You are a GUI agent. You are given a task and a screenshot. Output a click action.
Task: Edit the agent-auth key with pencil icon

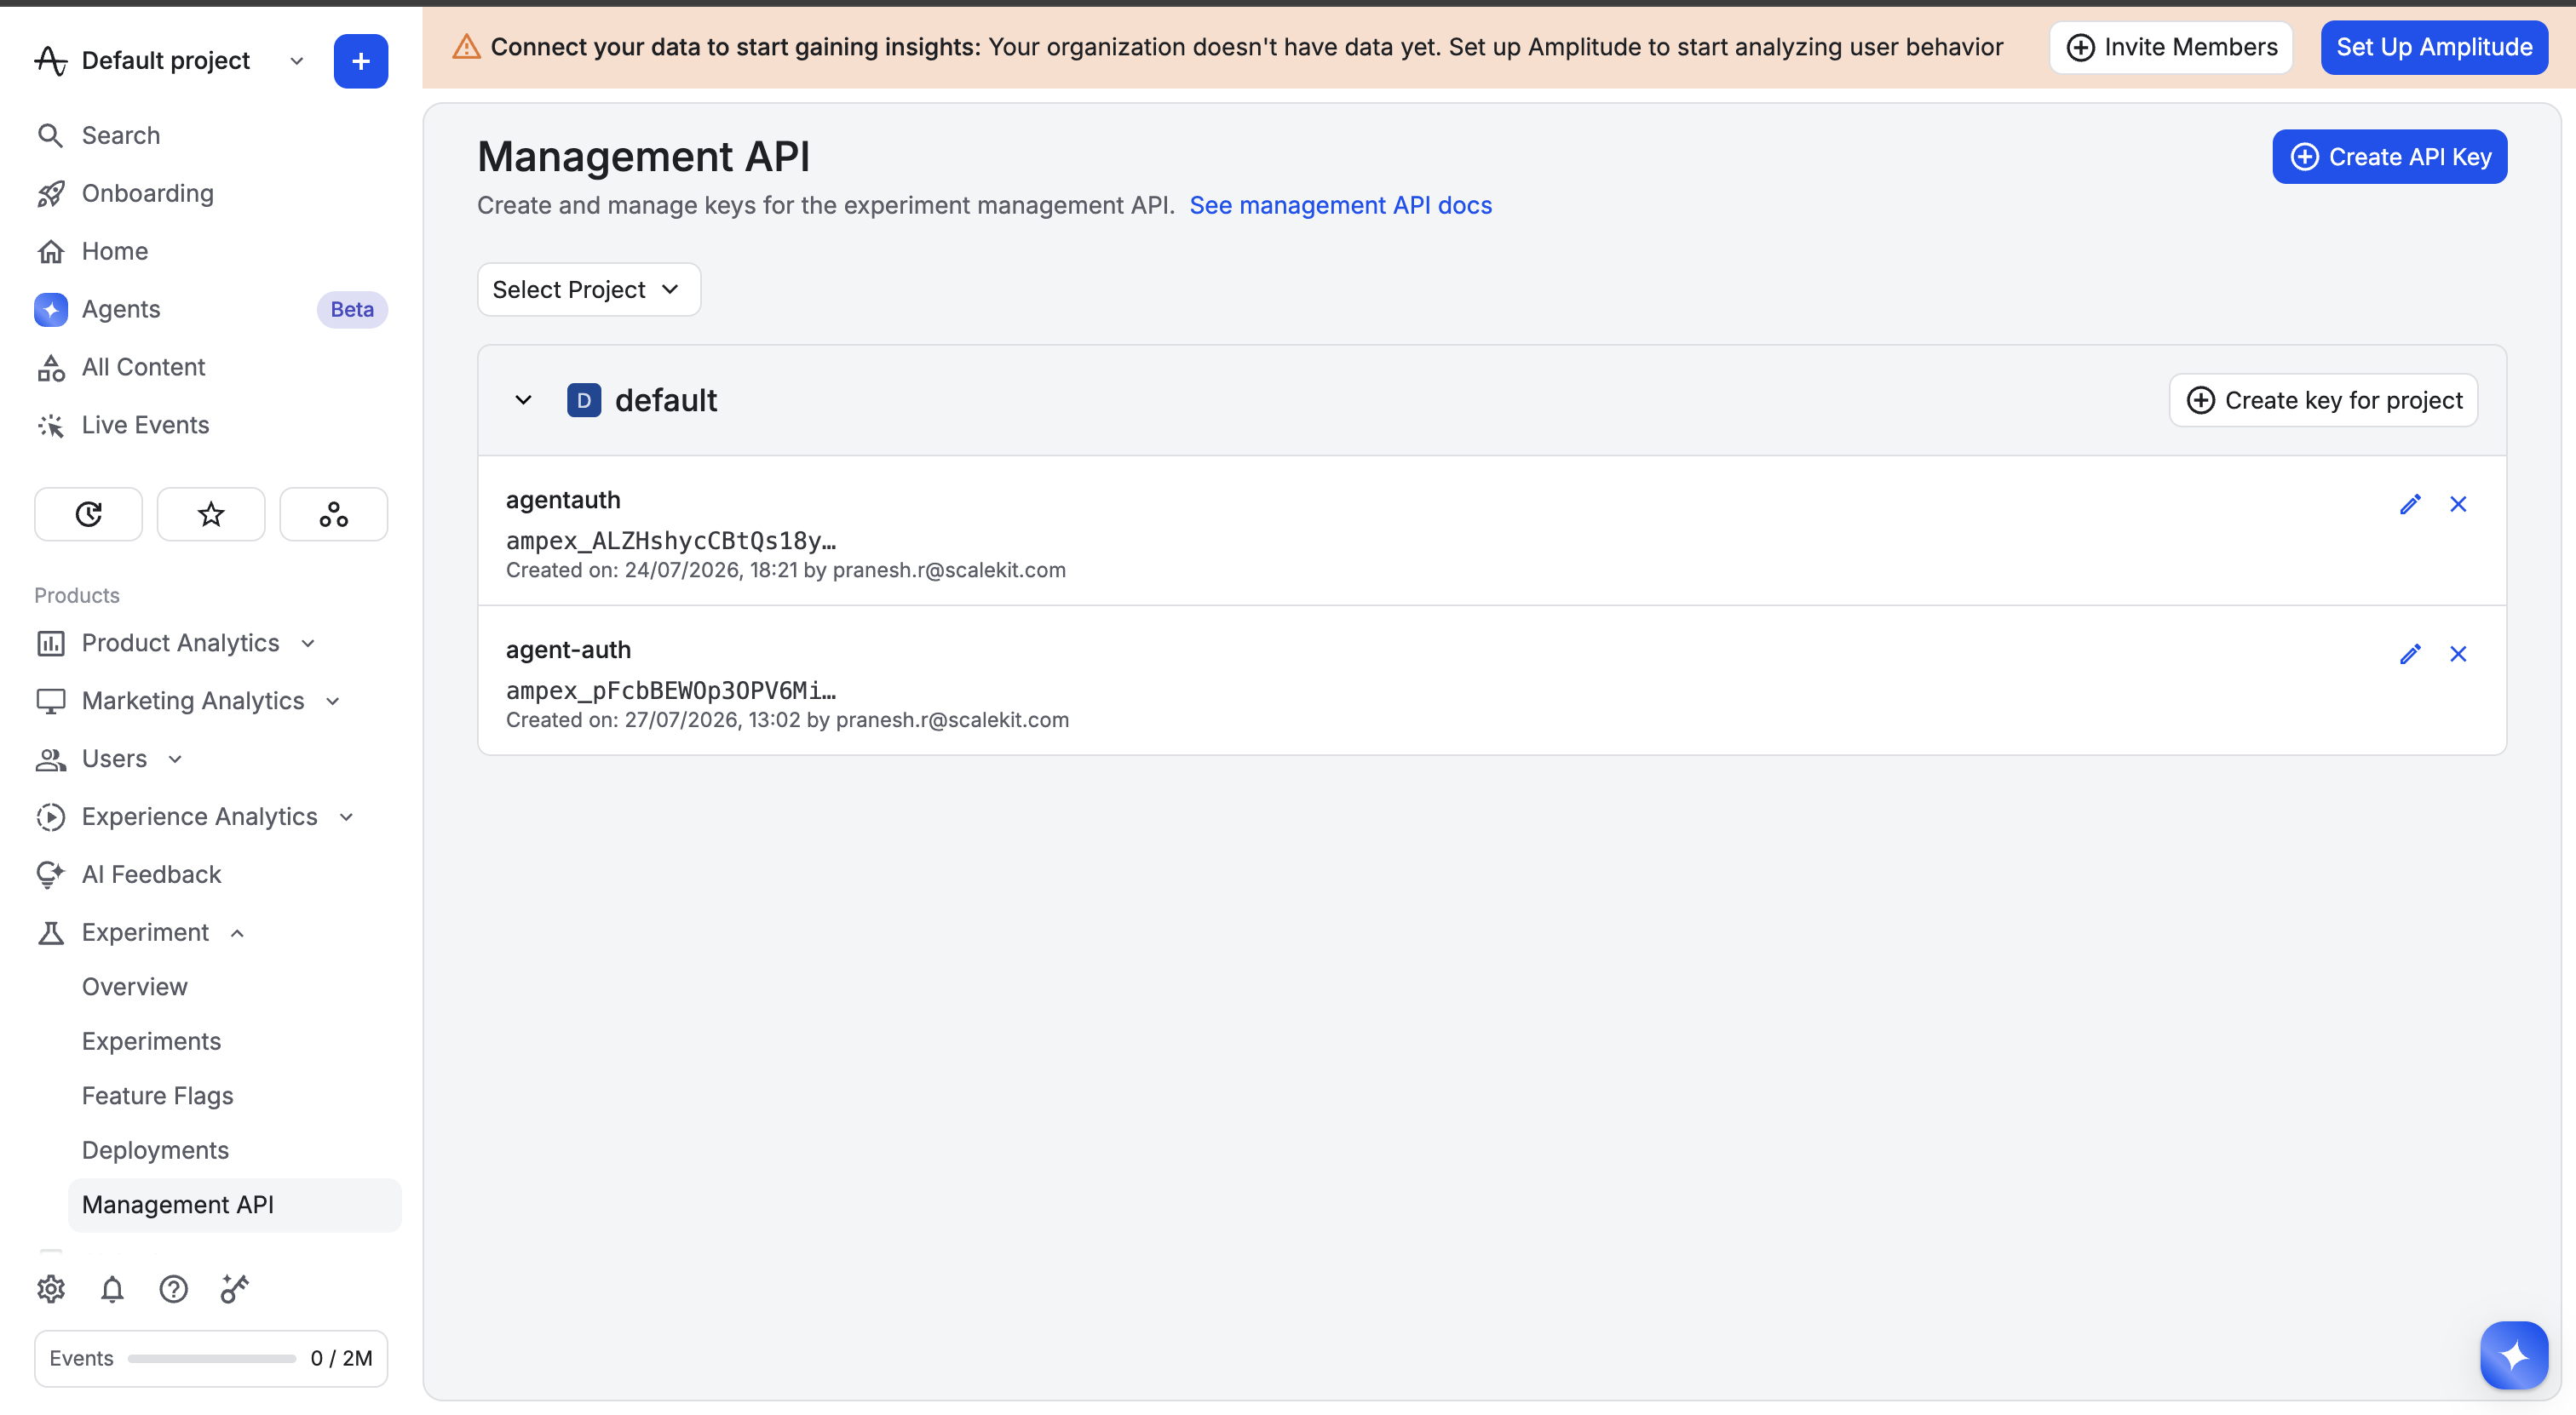[2410, 655]
